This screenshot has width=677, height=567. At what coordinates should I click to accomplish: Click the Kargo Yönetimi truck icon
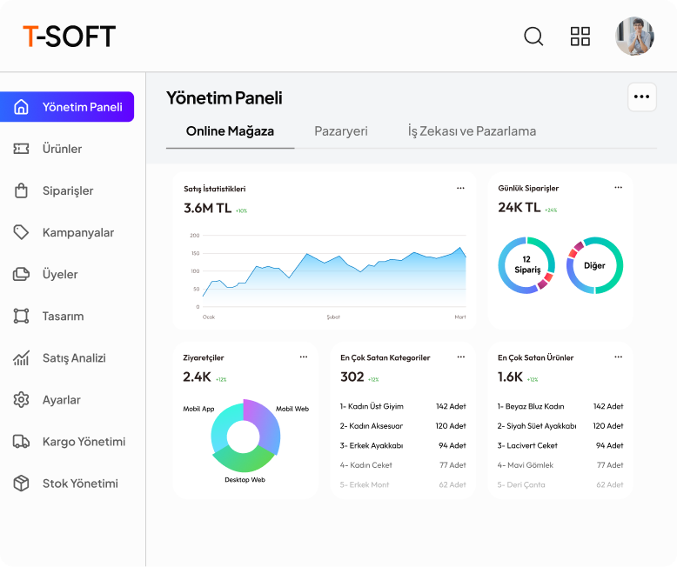point(21,442)
